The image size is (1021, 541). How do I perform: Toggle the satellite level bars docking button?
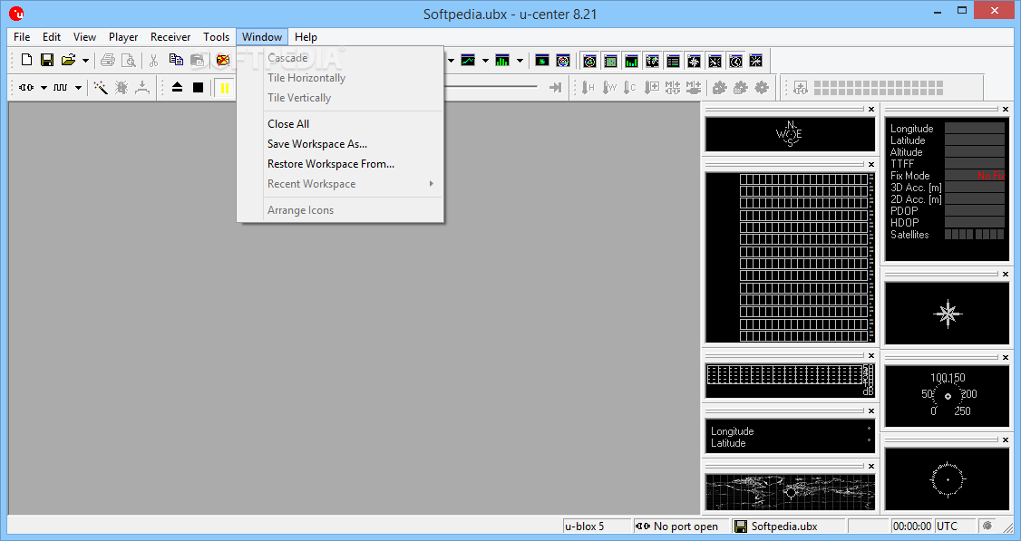coord(632,62)
